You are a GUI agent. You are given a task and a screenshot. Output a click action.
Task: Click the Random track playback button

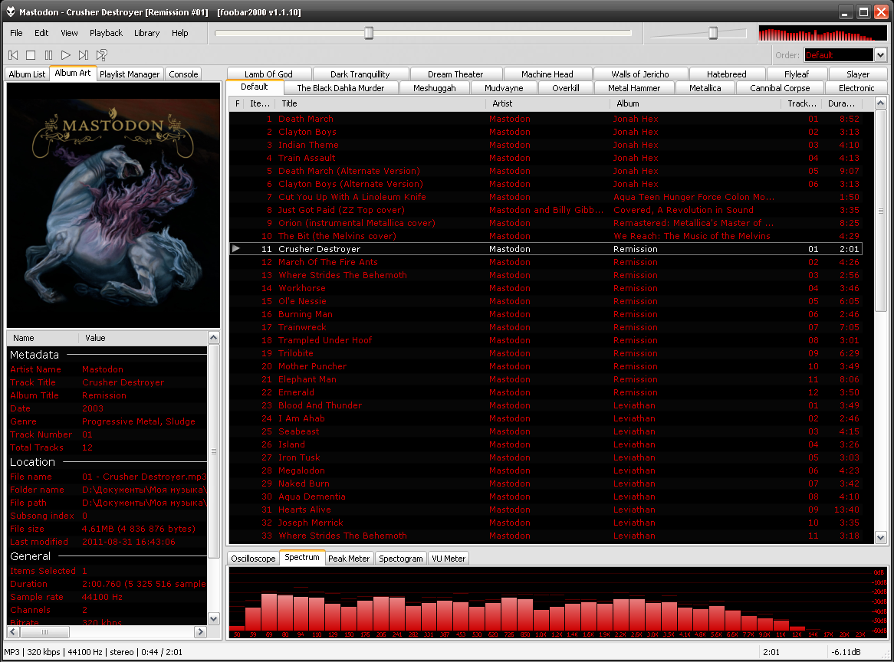(x=101, y=55)
